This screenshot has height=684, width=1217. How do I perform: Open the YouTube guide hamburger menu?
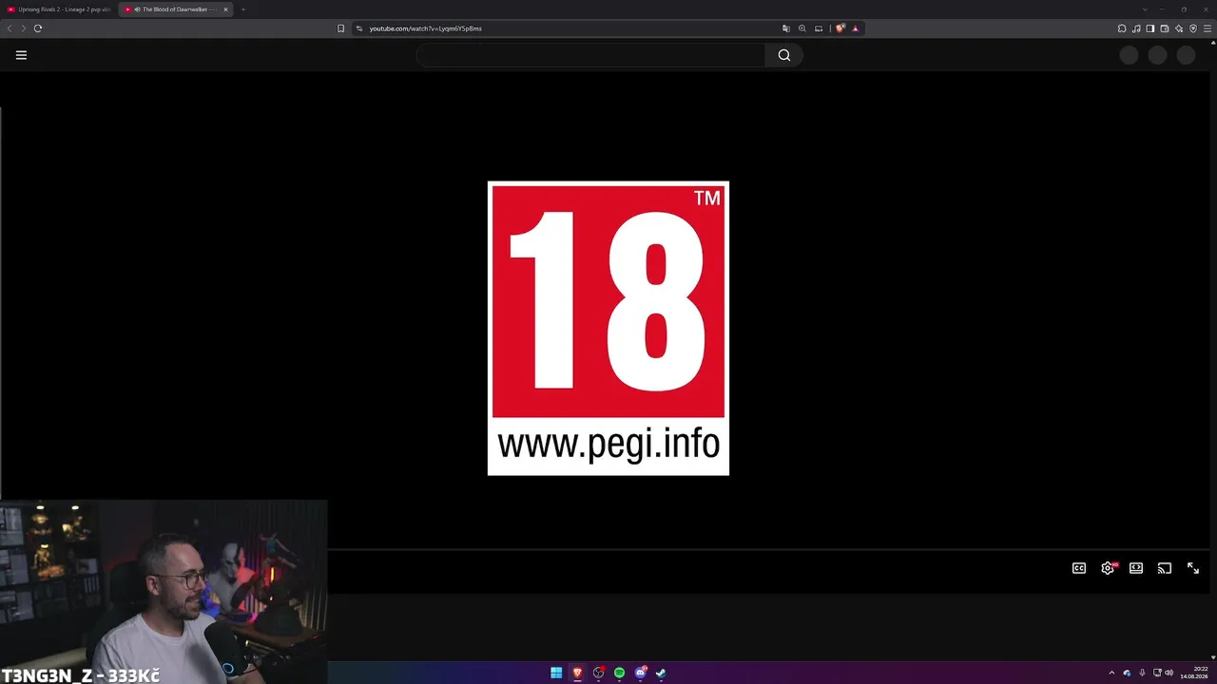pos(21,55)
